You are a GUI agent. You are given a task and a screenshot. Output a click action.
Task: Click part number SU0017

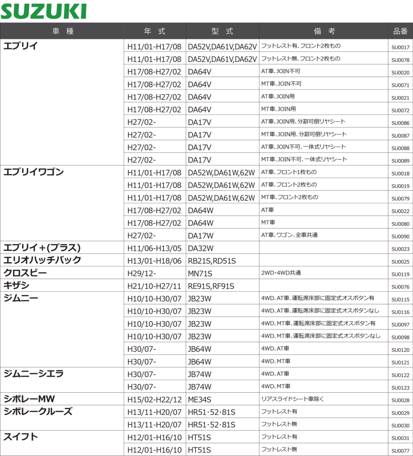coord(400,47)
